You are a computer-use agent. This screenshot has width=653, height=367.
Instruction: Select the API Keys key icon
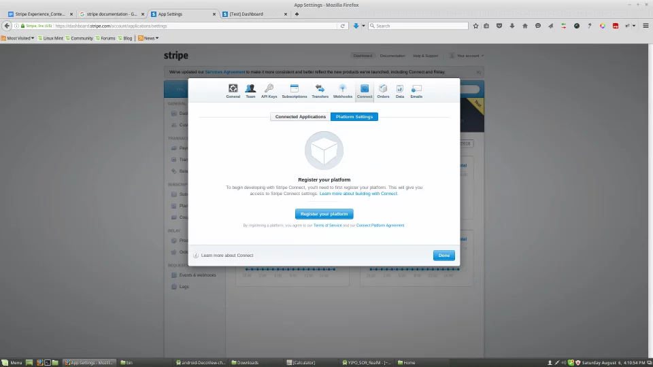point(269,89)
